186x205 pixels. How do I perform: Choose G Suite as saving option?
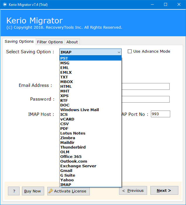coord(90,175)
